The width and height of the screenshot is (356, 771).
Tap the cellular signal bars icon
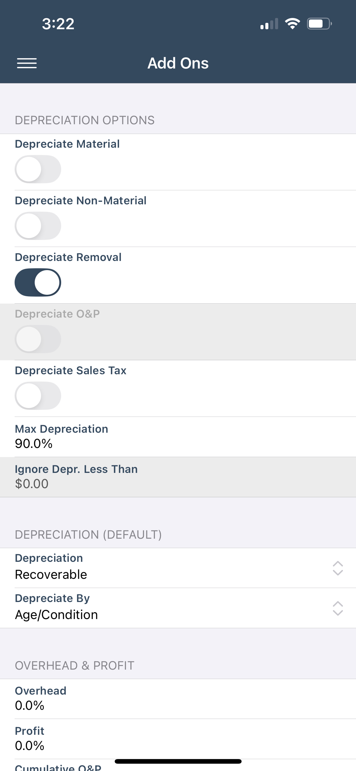pos(269,24)
